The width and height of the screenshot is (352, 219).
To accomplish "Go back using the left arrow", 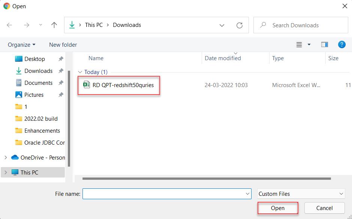I will pyautogui.click(x=9, y=25).
